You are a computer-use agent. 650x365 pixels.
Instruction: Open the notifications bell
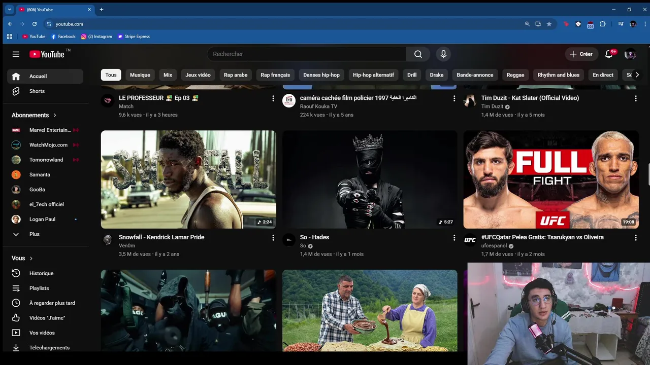coord(609,54)
